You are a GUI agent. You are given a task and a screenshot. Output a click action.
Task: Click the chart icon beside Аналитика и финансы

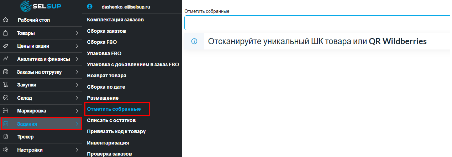coord(5,59)
